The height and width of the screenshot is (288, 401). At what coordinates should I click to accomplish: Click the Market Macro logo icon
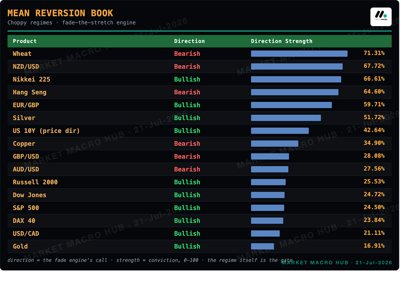(381, 17)
